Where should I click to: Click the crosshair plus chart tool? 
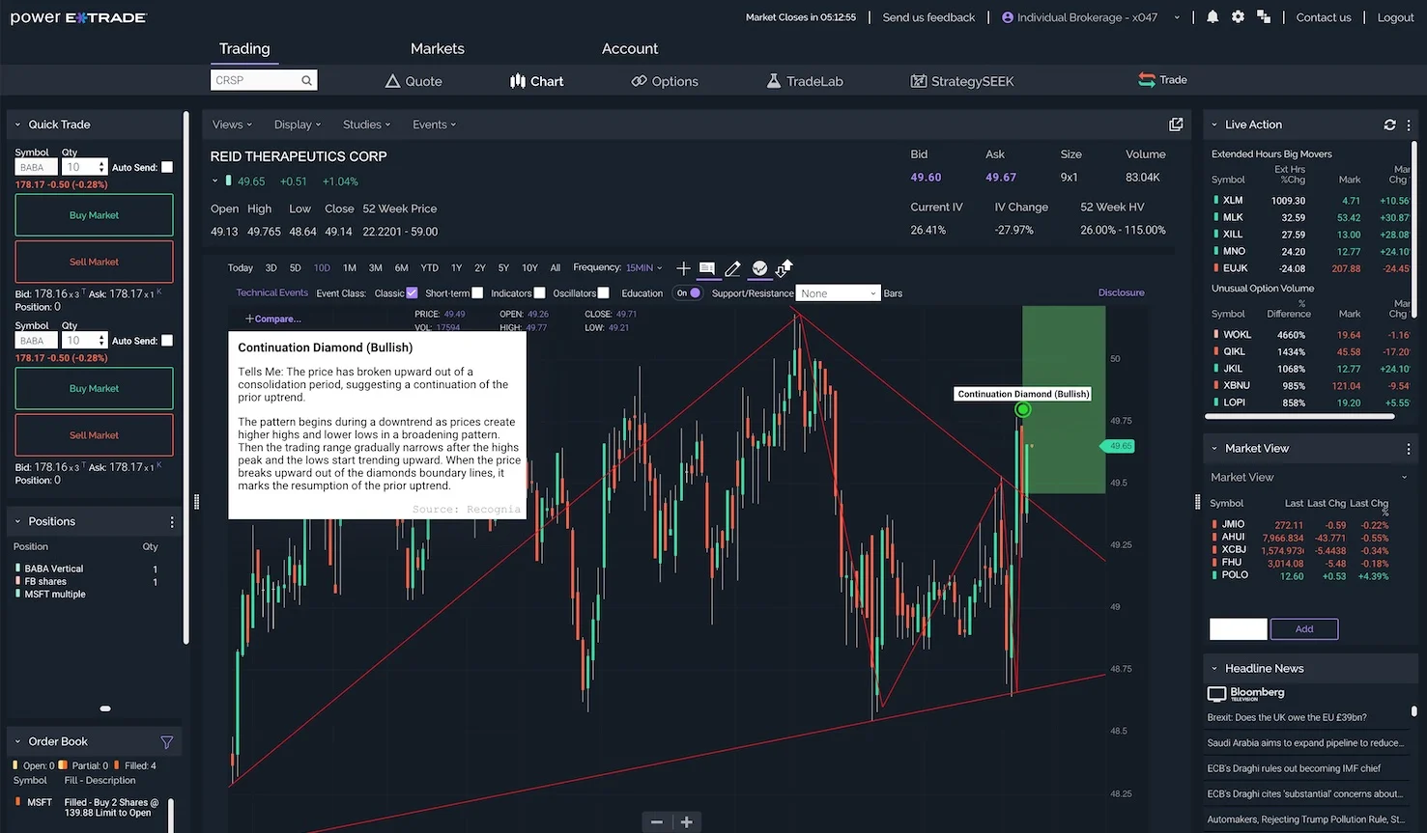(683, 268)
